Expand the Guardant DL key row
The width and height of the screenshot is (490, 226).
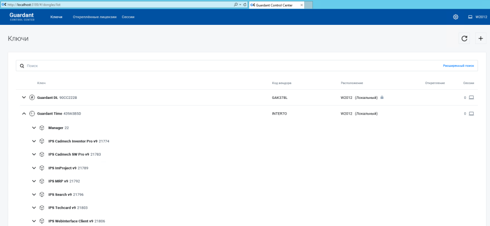[x=24, y=97]
